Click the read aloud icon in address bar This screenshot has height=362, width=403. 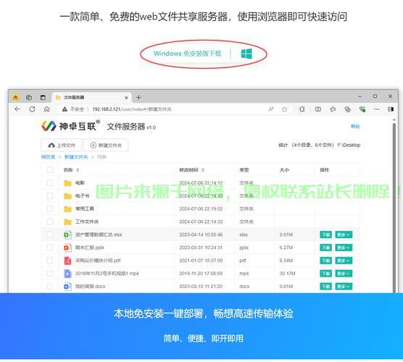click(271, 109)
